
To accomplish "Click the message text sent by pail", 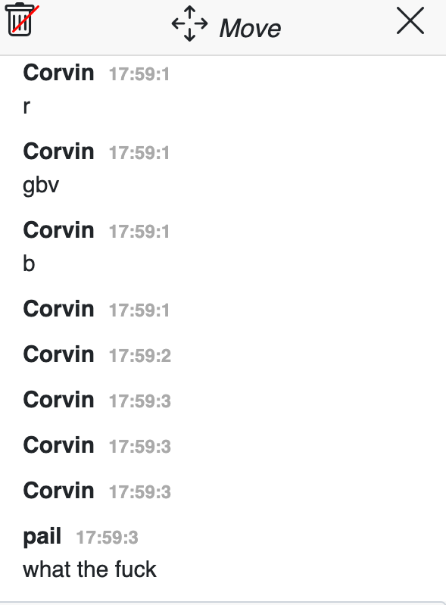I will 89,569.
